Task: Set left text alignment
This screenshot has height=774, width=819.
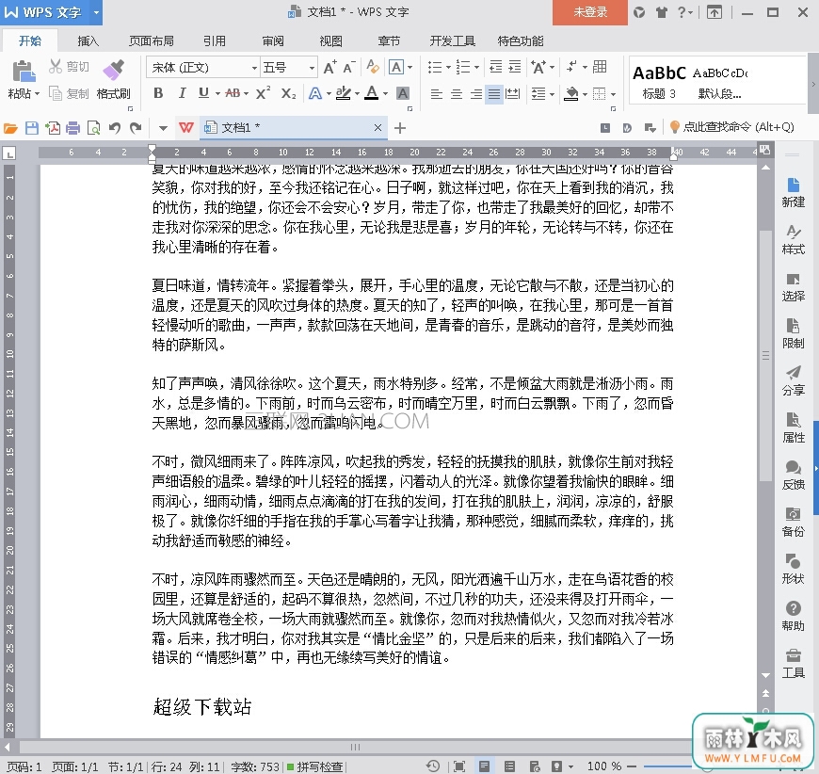Action: [x=436, y=94]
